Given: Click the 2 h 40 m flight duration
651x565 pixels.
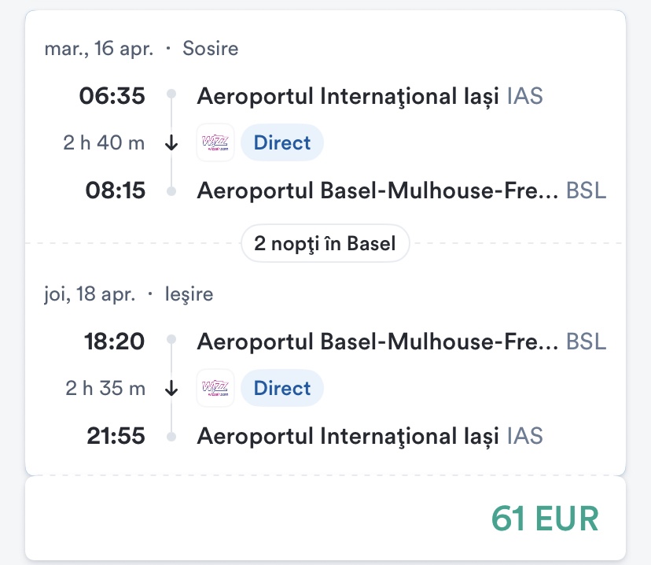Looking at the screenshot, I should pyautogui.click(x=104, y=143).
